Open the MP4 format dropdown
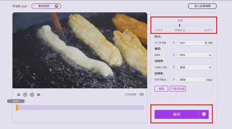Viewport: 232px width, 129px height. point(195,55)
